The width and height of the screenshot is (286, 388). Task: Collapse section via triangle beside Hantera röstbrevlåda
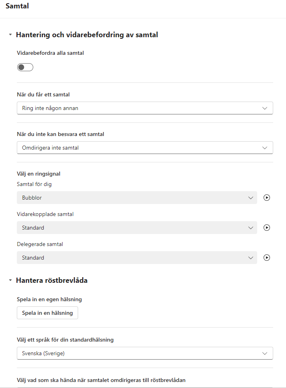10,280
